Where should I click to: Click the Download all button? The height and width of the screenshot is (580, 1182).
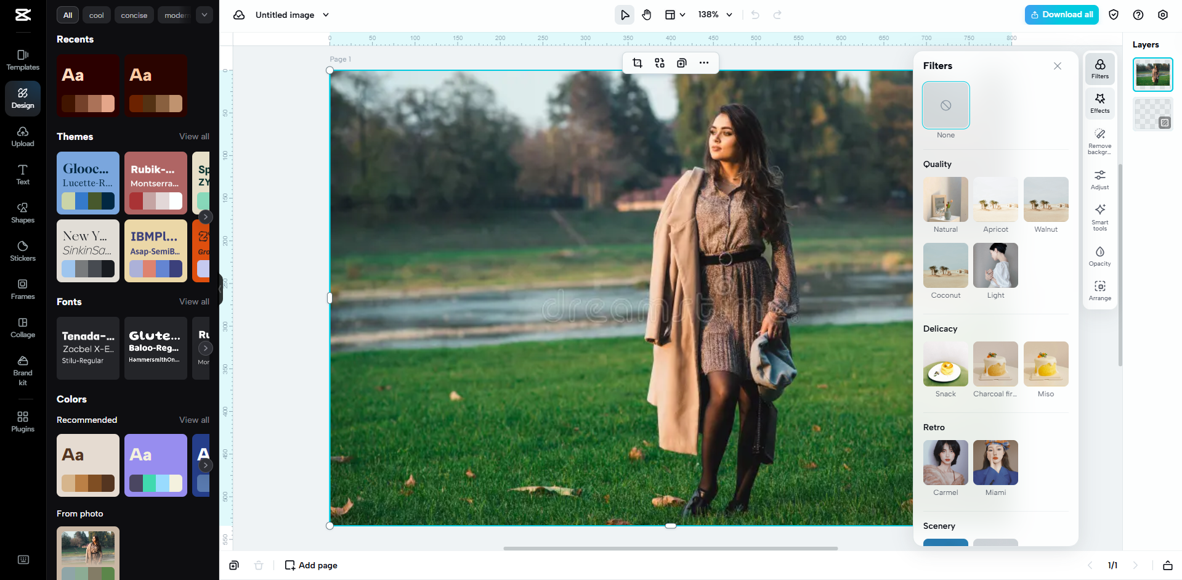[x=1061, y=15]
